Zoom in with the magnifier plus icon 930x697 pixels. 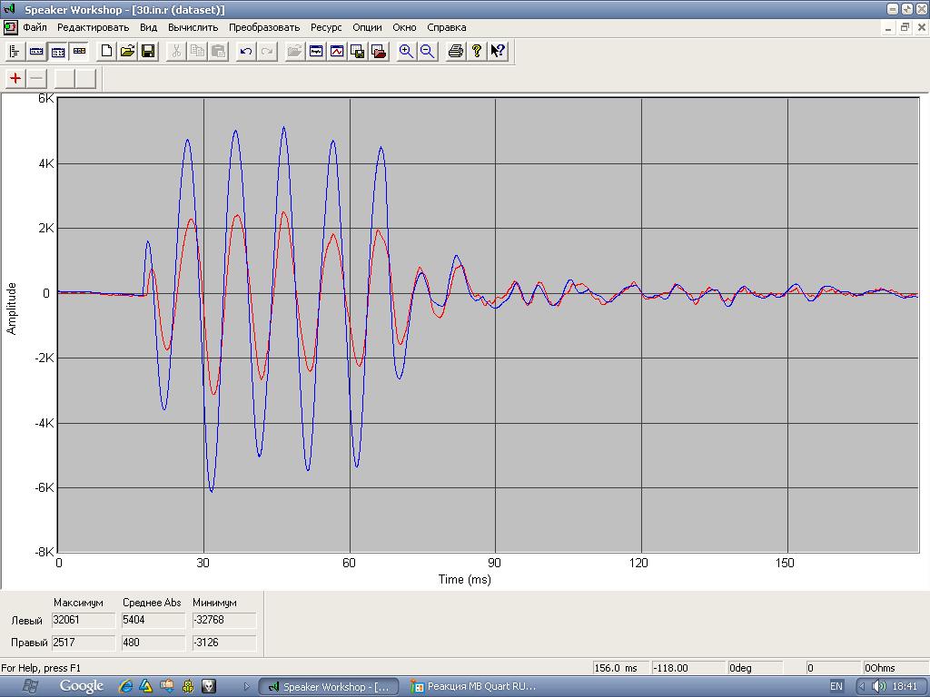point(406,52)
